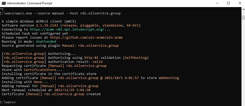Viewport: 245px width, 106px height.
Task: Click the Scheduled task not configured line
Action: point(35,34)
